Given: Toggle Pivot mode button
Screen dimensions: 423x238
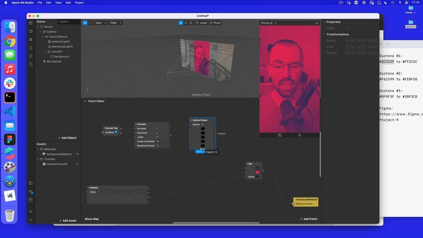Looking at the screenshot, I should tap(215, 23).
